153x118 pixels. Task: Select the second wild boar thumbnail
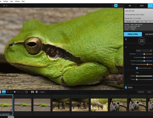point(80,105)
